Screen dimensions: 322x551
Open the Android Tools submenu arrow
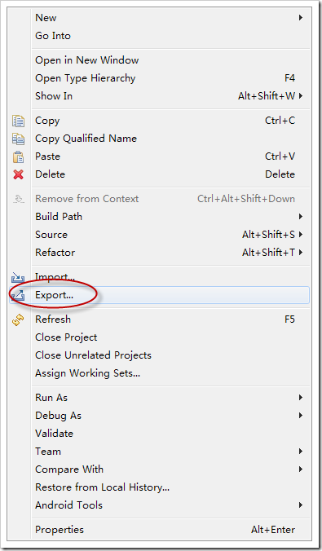click(x=301, y=505)
